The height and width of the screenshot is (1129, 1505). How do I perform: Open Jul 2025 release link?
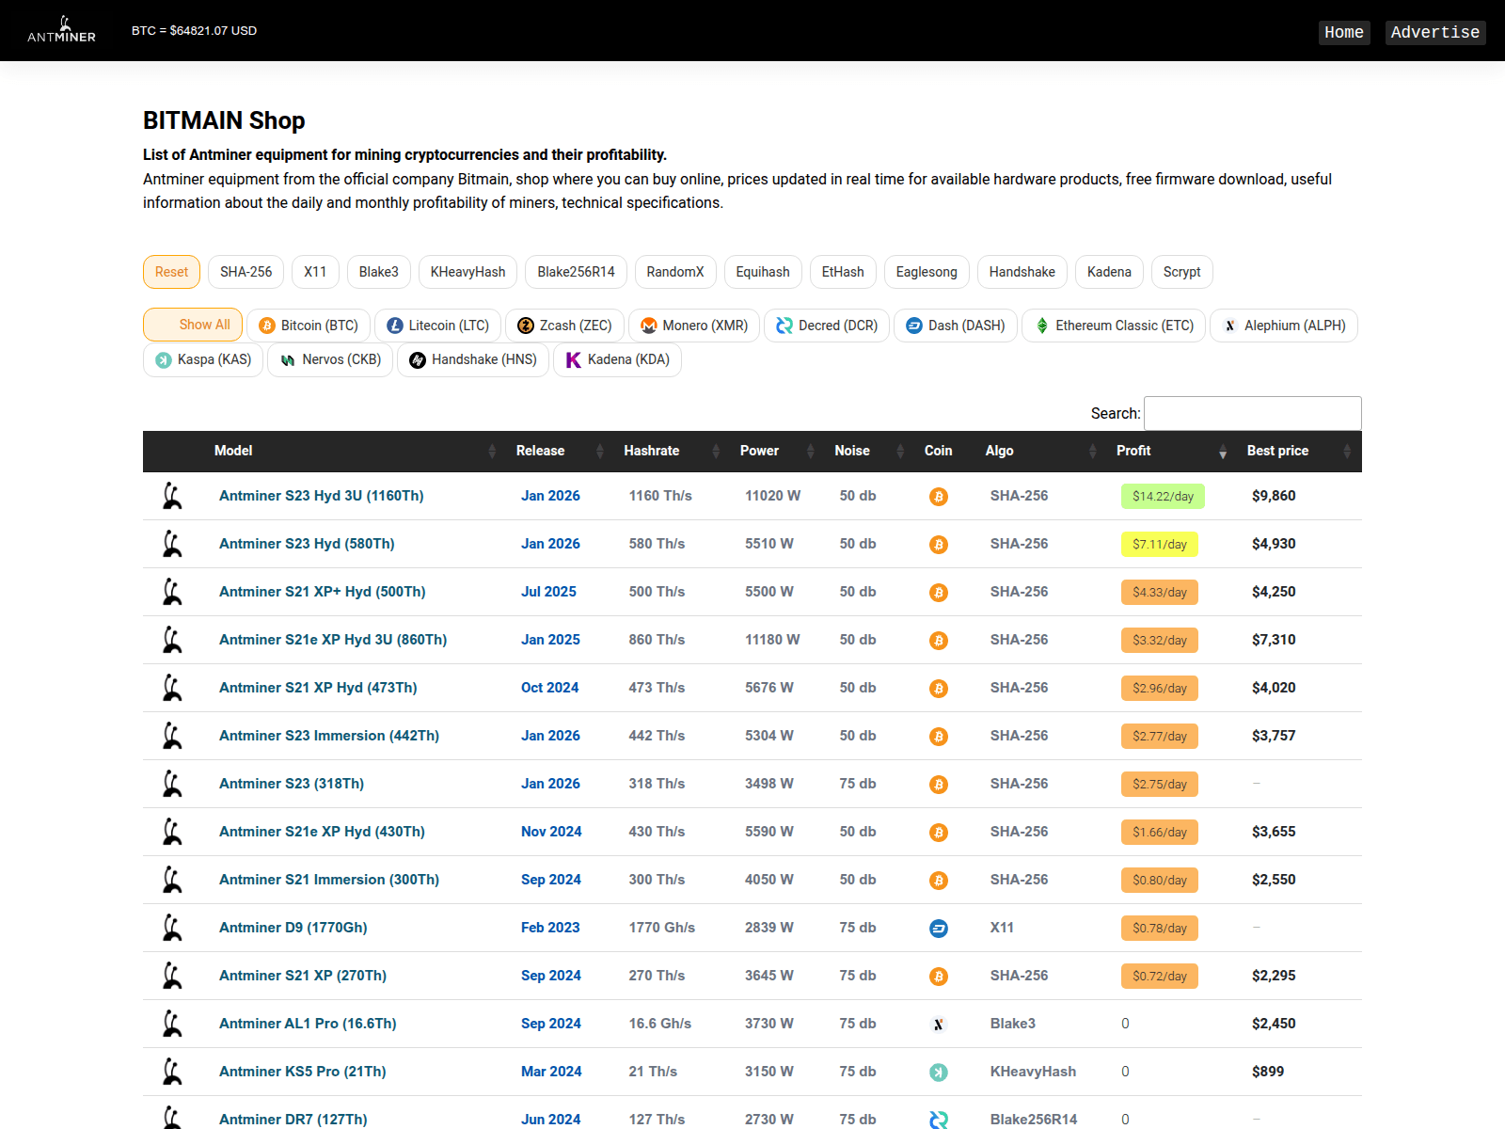(548, 592)
